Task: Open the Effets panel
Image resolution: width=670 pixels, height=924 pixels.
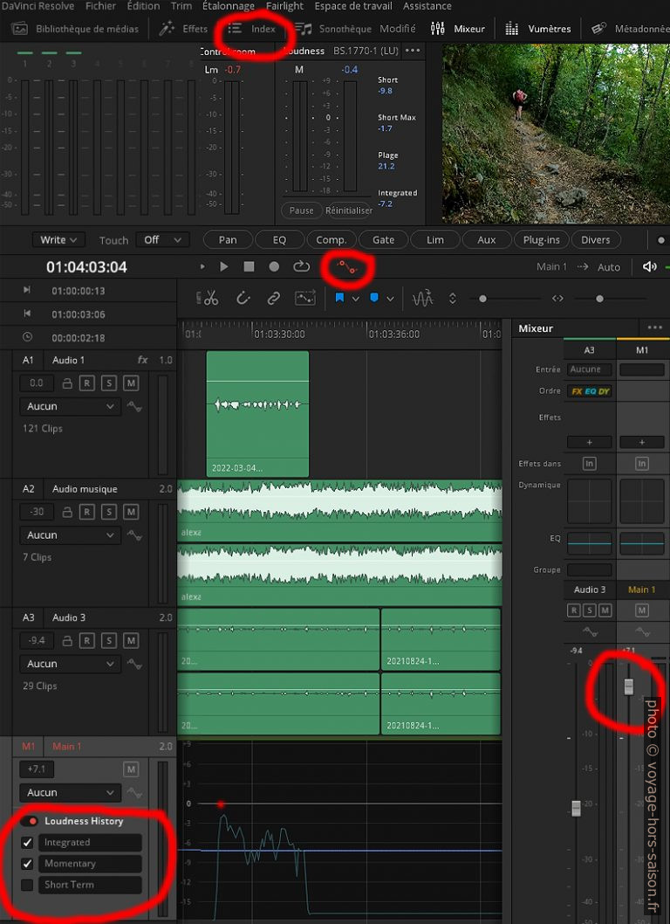Action: (x=183, y=28)
